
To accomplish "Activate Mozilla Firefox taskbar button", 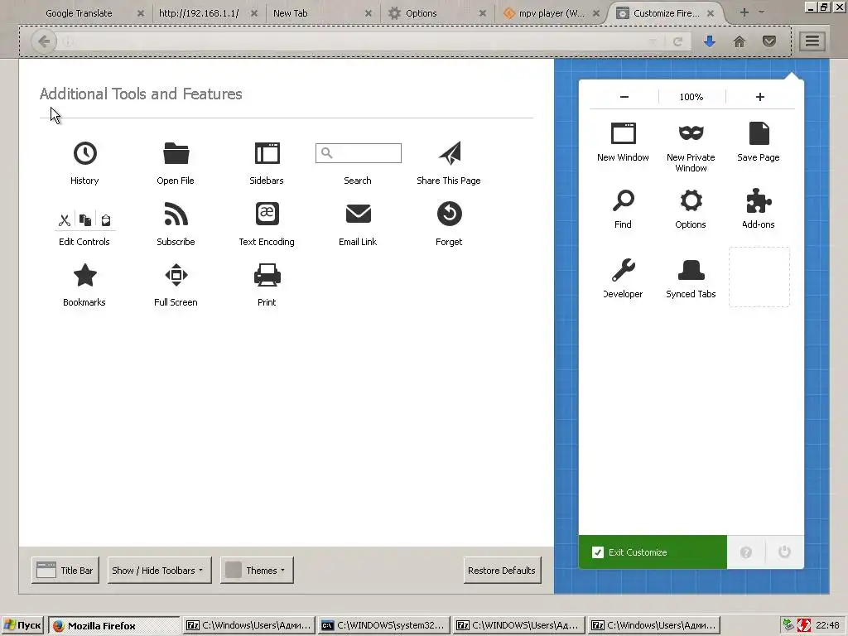I will [114, 626].
